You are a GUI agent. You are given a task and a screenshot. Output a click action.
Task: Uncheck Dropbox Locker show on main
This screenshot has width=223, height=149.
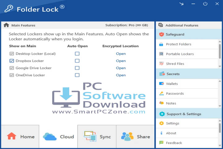pyautogui.click(x=12, y=61)
